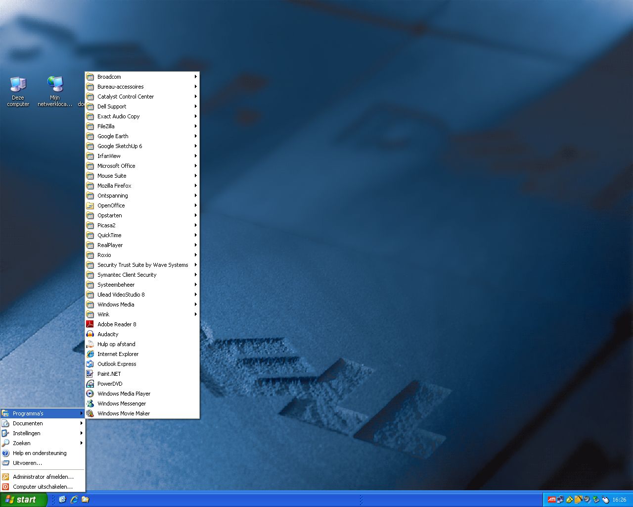
Task: Start Hulp op afstand
Action: pyautogui.click(x=142, y=344)
